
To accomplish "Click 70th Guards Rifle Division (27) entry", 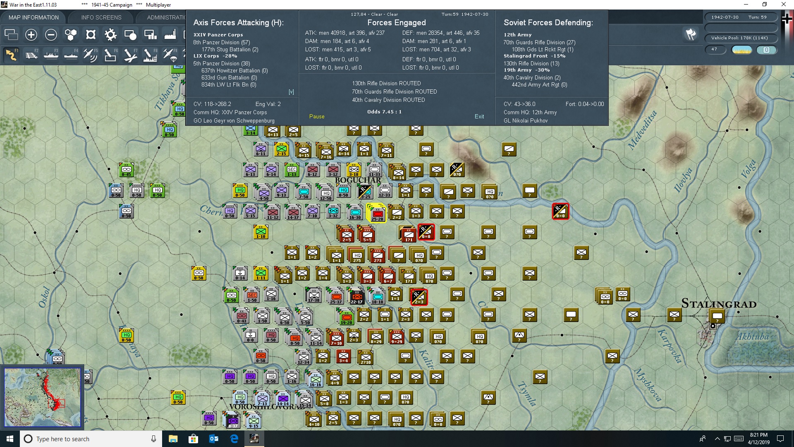I will 539,42.
